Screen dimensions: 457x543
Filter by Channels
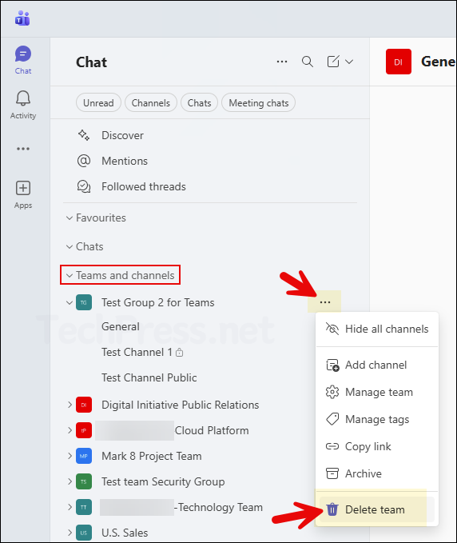pos(151,103)
